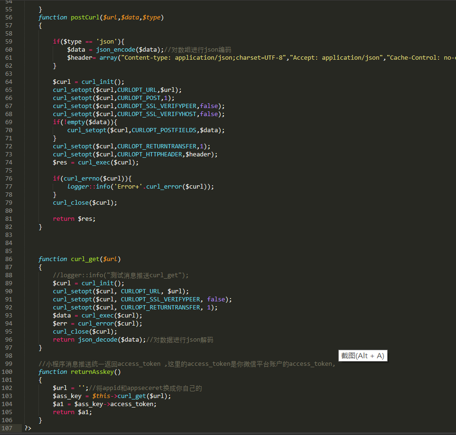Click the 截图(Alt + A) tooltip
Image resolution: width=456 pixels, height=435 pixels.
(x=363, y=356)
